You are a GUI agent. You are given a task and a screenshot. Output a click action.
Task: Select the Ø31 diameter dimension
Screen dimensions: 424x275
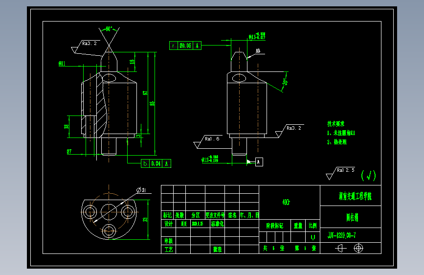[x=141, y=190]
